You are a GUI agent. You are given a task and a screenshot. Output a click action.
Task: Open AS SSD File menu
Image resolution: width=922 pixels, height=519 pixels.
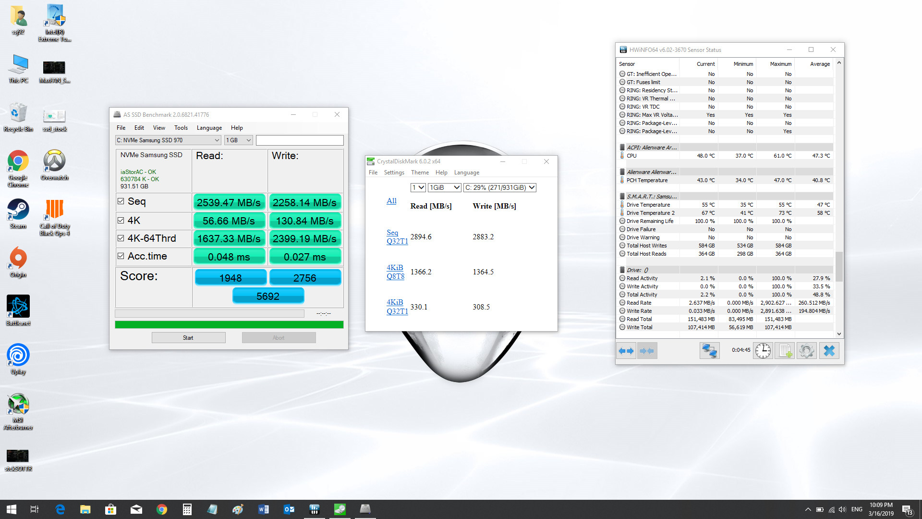pyautogui.click(x=121, y=128)
